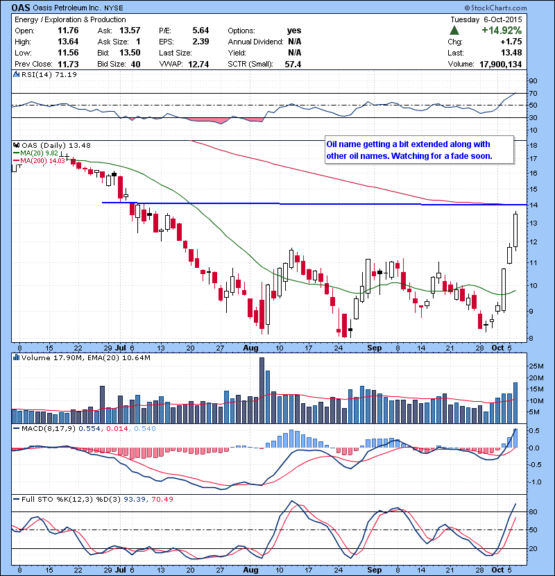Select the Volume figure 17,900,134
555x576 pixels.
click(500, 64)
